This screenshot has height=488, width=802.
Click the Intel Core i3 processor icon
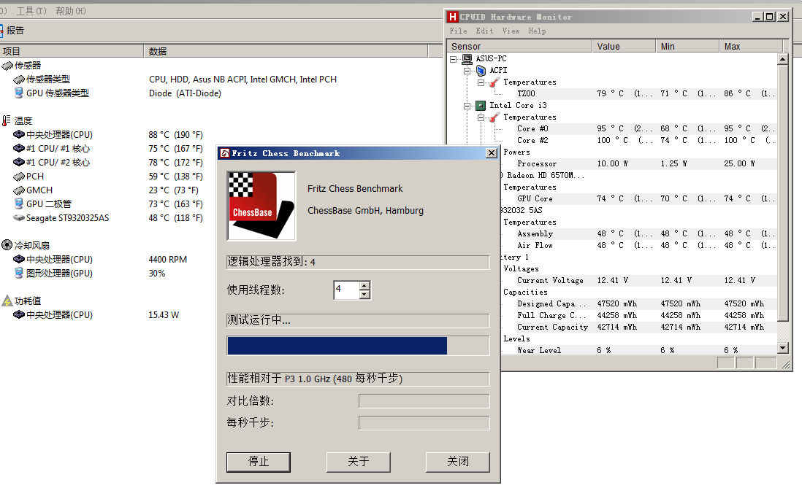[481, 106]
